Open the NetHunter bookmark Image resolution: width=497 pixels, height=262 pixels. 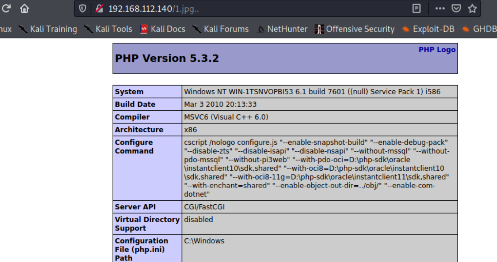[282, 29]
